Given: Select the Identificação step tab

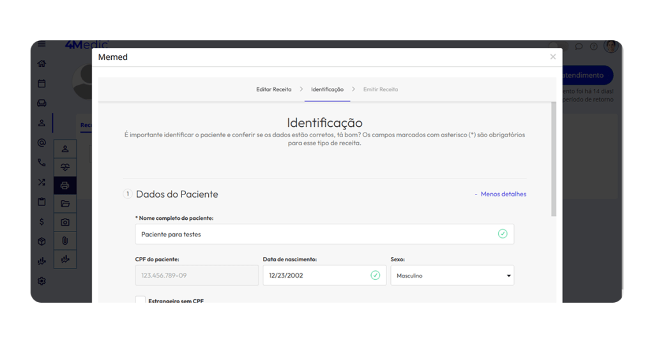Looking at the screenshot, I should point(327,89).
